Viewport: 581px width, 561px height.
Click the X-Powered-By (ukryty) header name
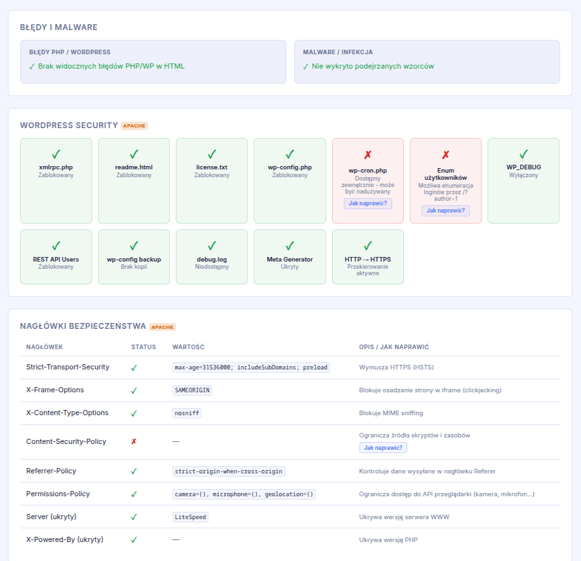65,539
